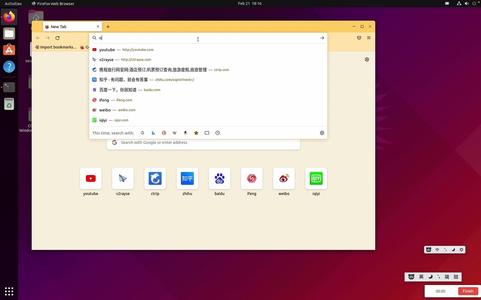Choose zhihu.com suggestion in URL dropdown
This screenshot has height=300, width=481.
coord(208,80)
